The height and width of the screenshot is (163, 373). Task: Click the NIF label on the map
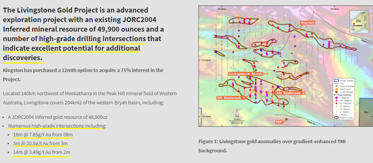[x=279, y=122]
